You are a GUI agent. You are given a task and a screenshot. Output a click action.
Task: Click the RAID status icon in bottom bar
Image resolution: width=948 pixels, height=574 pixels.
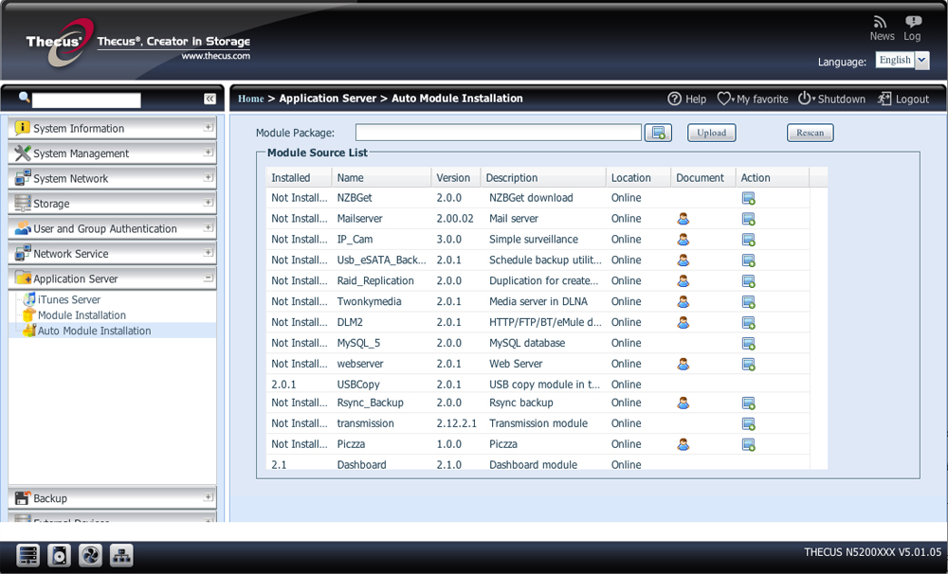click(x=27, y=555)
